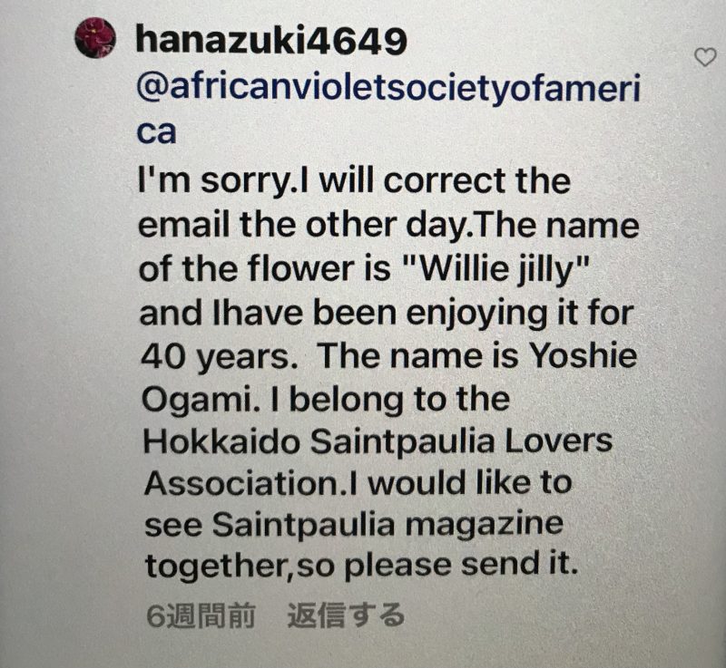Open the hanazuki4649 username

click(271, 42)
